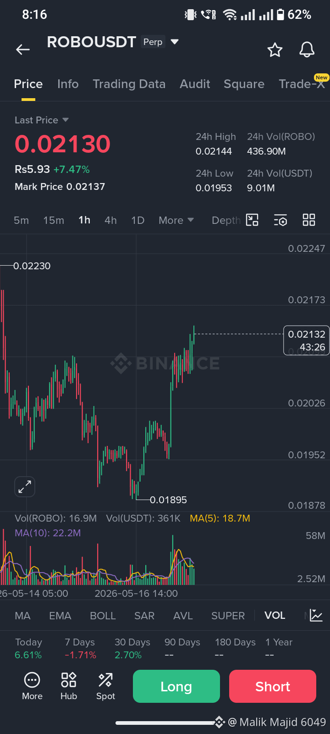Tap the vibrate mode status icon
Viewport: 330px width, 734px height.
pos(190,15)
